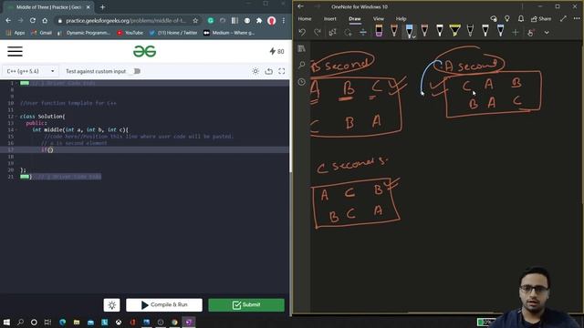Select the light-blue active pen in OneNote
584x328 pixels.
click(x=410, y=31)
